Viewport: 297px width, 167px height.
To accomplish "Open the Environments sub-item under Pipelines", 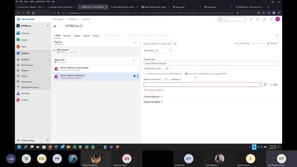I will point(27,65).
